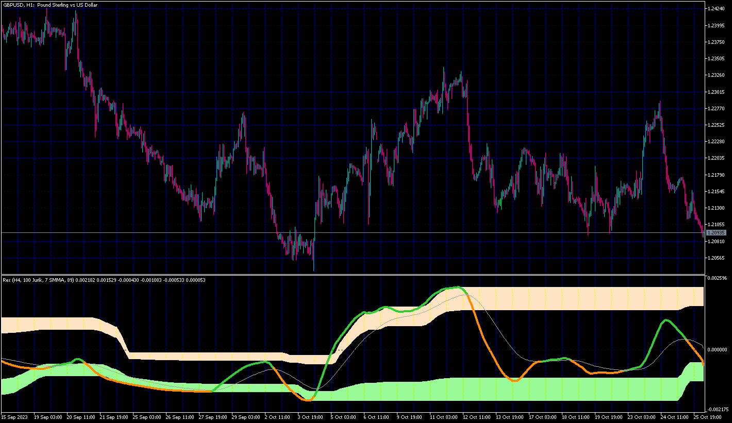Click the 20 Sep 11:00 time label
The height and width of the screenshot is (423, 732).
81,417
